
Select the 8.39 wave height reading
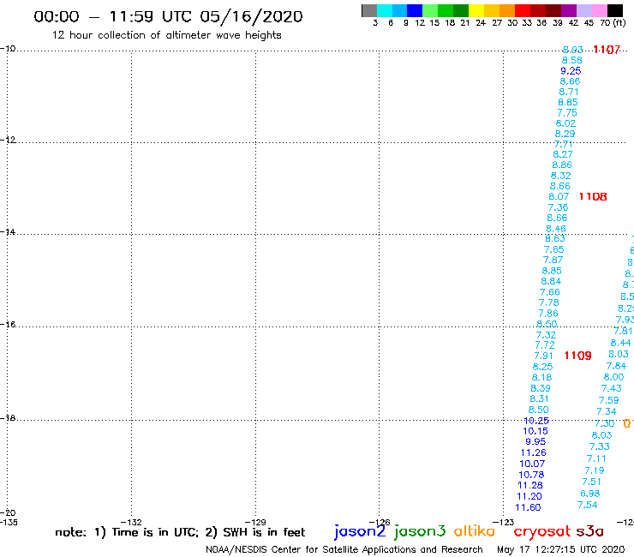click(x=541, y=388)
